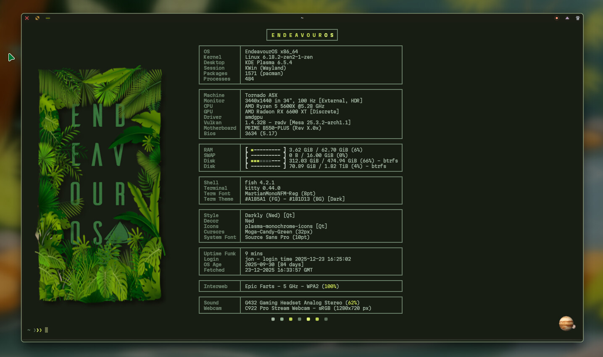Image resolution: width=603 pixels, height=357 pixels.
Task: Click the "Processes" label
Action: pyautogui.click(x=217, y=79)
